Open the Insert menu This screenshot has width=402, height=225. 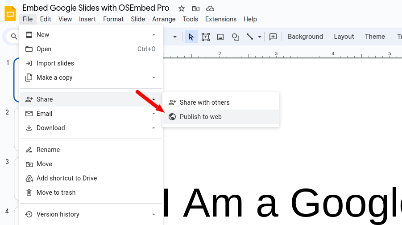[87, 19]
